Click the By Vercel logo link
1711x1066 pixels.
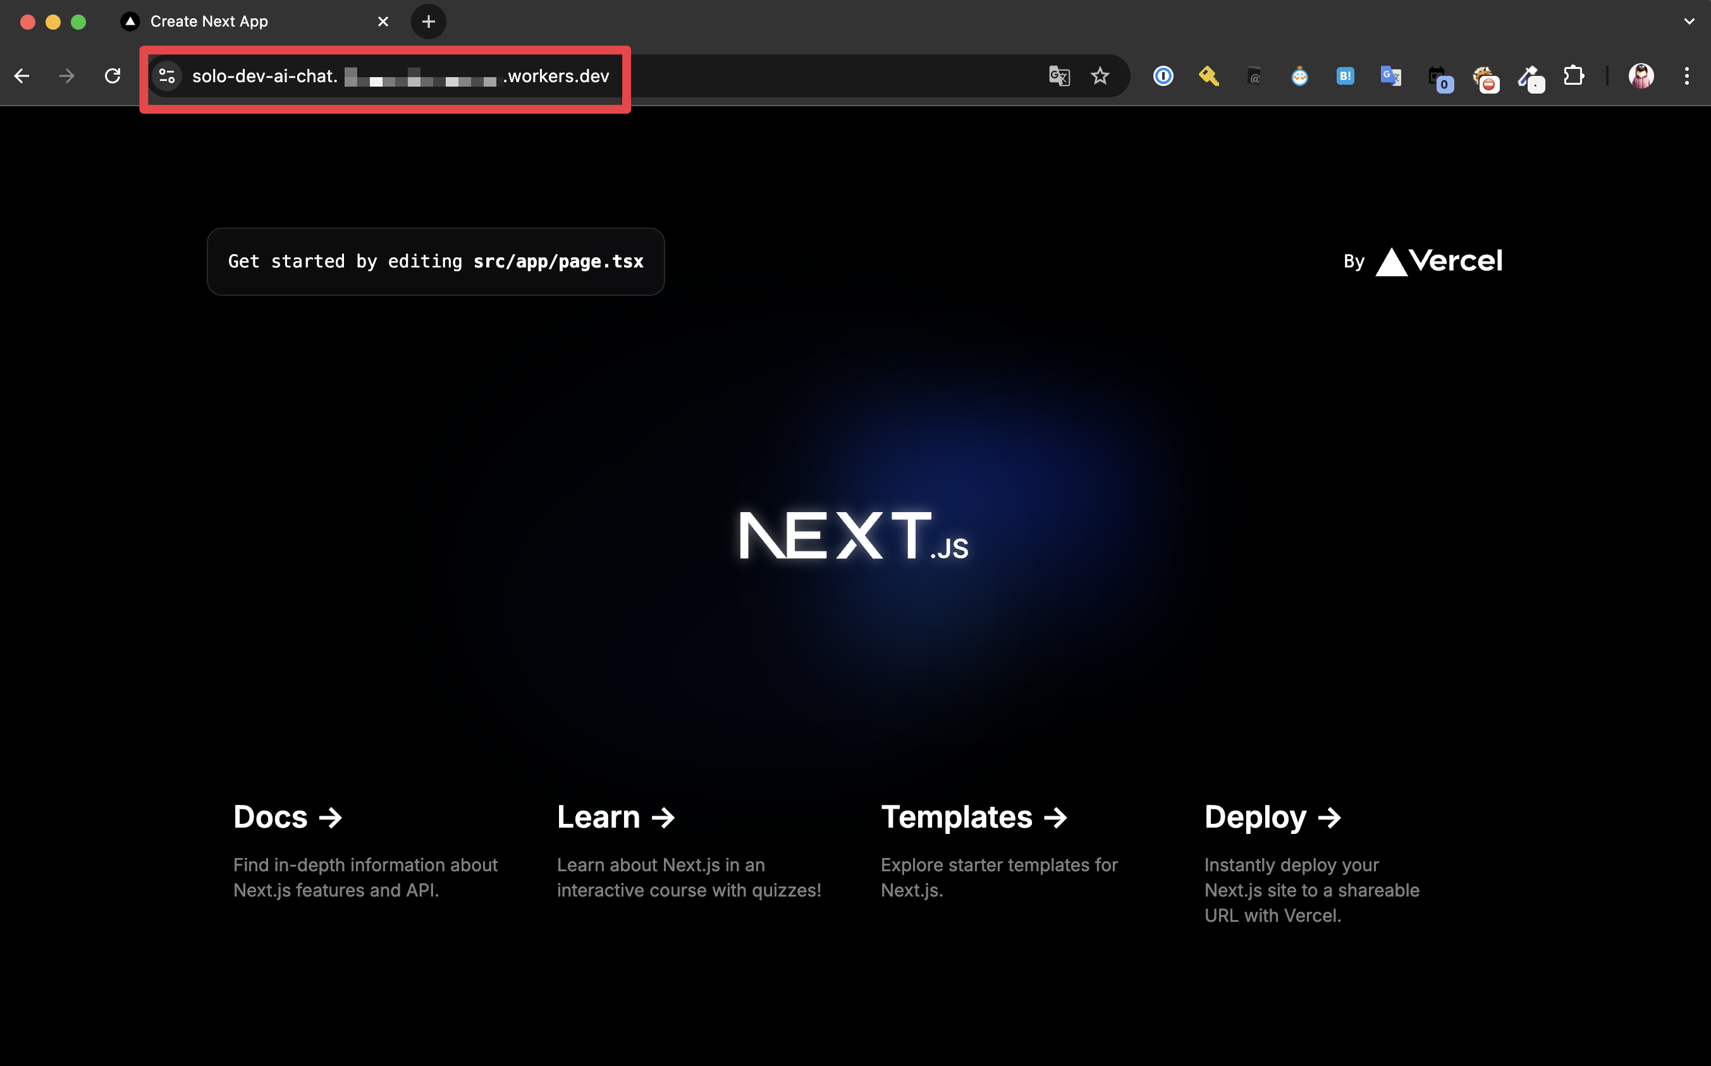[x=1423, y=262]
